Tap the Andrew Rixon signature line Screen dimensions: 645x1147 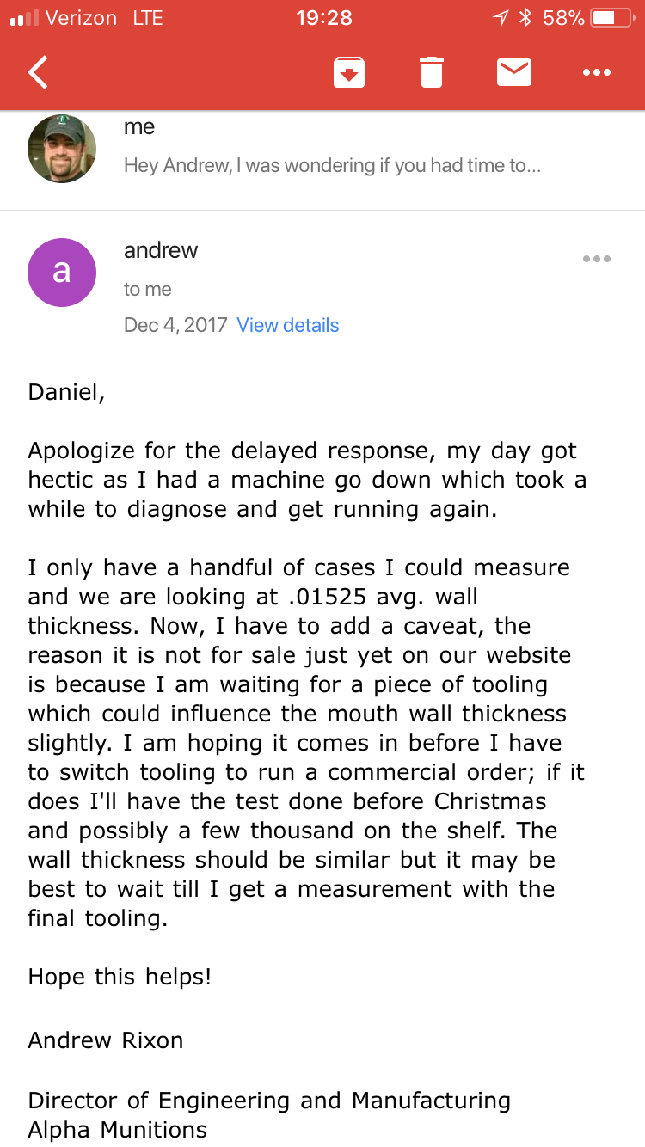[x=106, y=1040]
